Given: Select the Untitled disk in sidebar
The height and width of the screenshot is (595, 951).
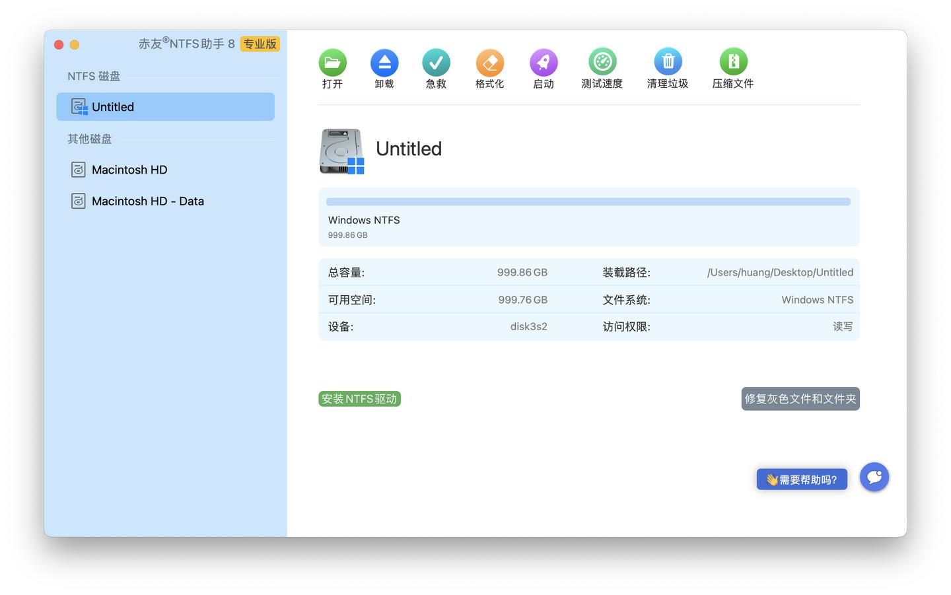Looking at the screenshot, I should pyautogui.click(x=165, y=106).
